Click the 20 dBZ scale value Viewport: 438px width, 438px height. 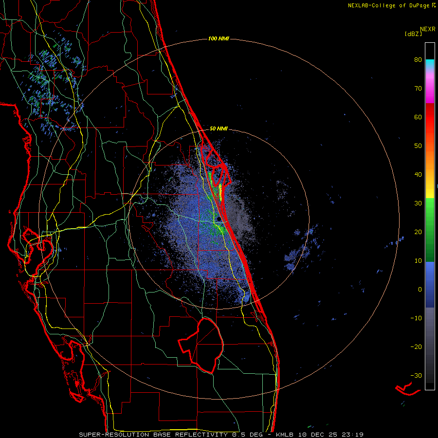pos(418,232)
